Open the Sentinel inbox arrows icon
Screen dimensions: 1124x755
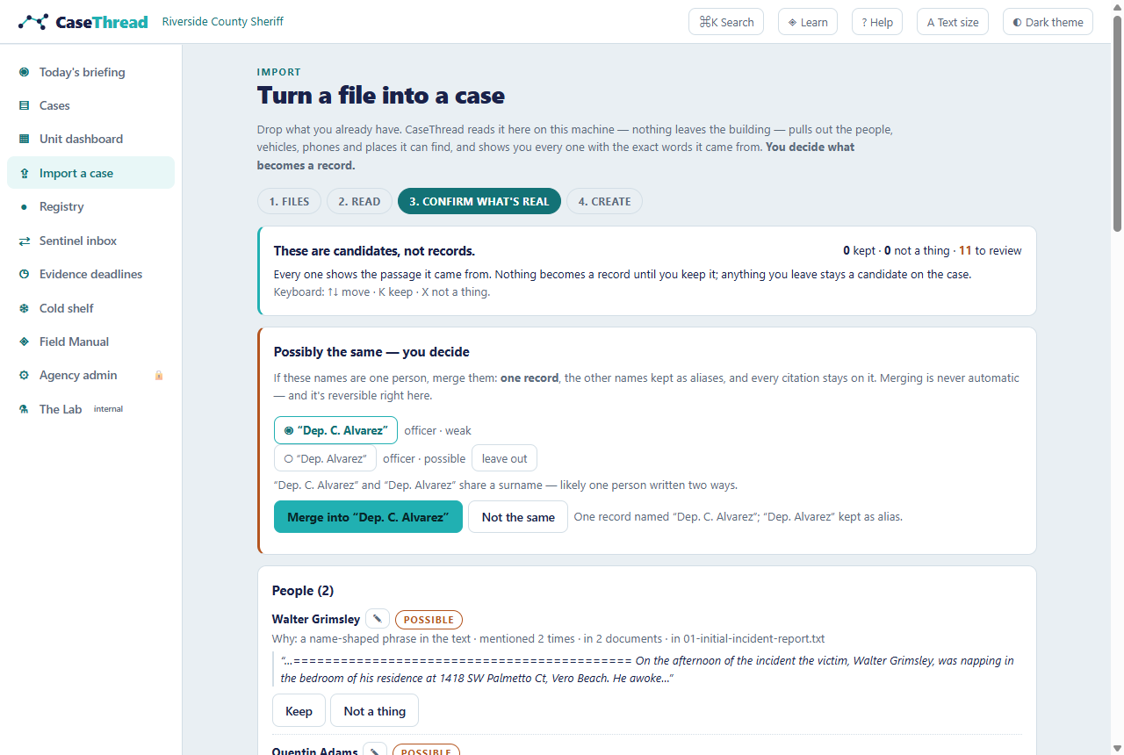(x=24, y=241)
